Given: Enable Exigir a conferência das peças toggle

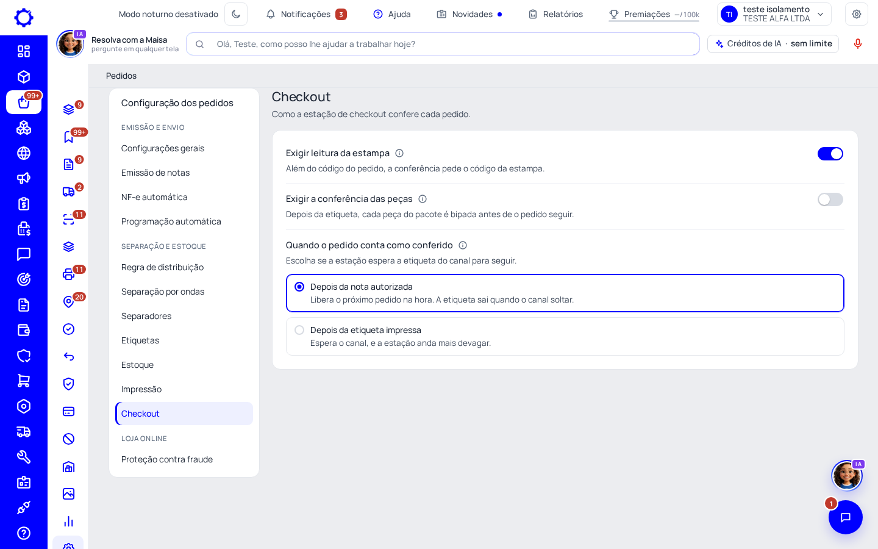Looking at the screenshot, I should [x=830, y=199].
